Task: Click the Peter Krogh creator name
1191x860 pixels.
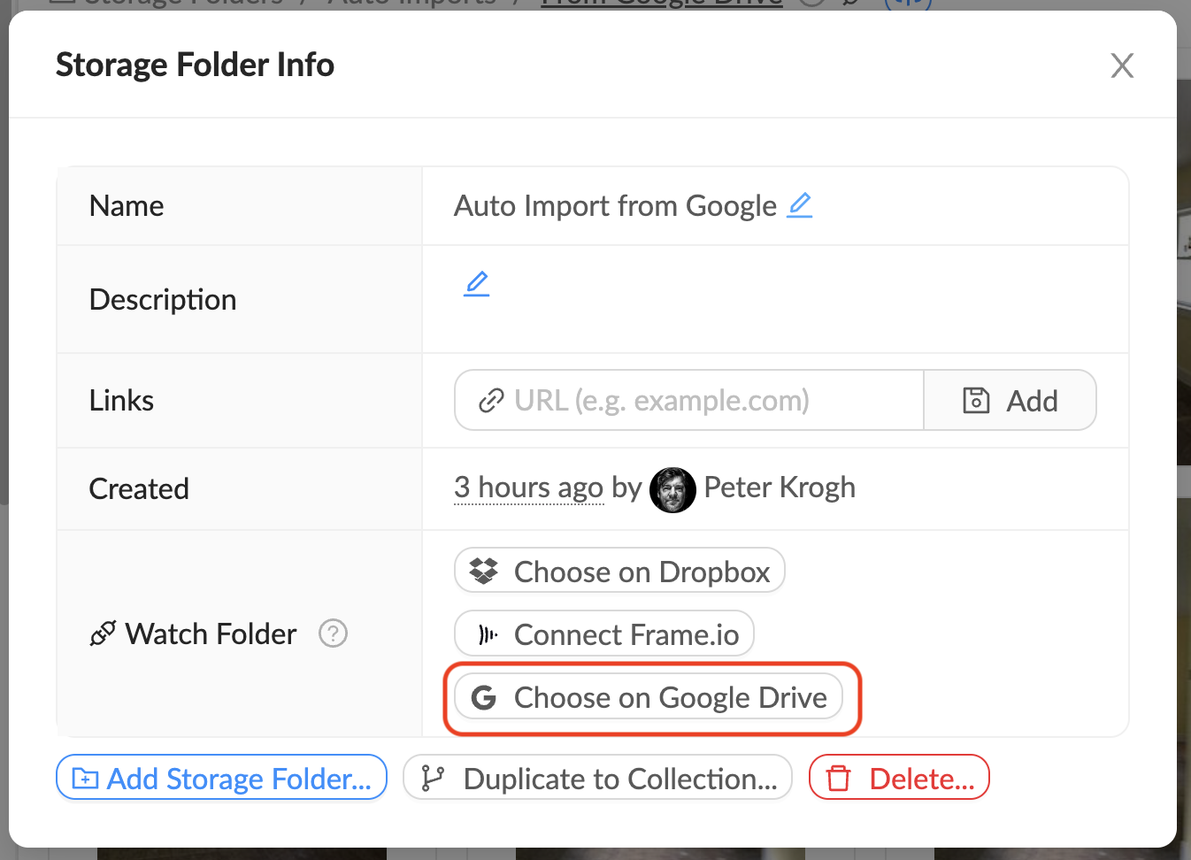Action: pos(780,488)
